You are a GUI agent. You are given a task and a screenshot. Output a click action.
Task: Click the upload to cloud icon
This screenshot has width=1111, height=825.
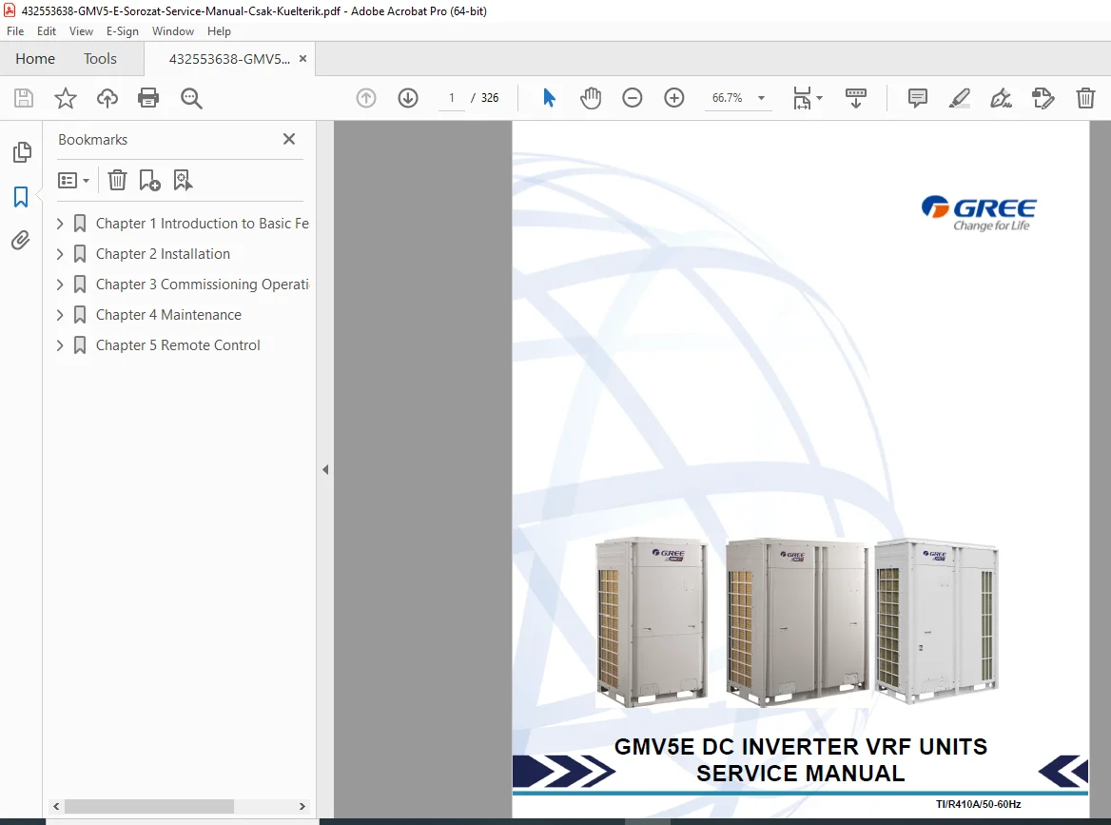tap(107, 98)
